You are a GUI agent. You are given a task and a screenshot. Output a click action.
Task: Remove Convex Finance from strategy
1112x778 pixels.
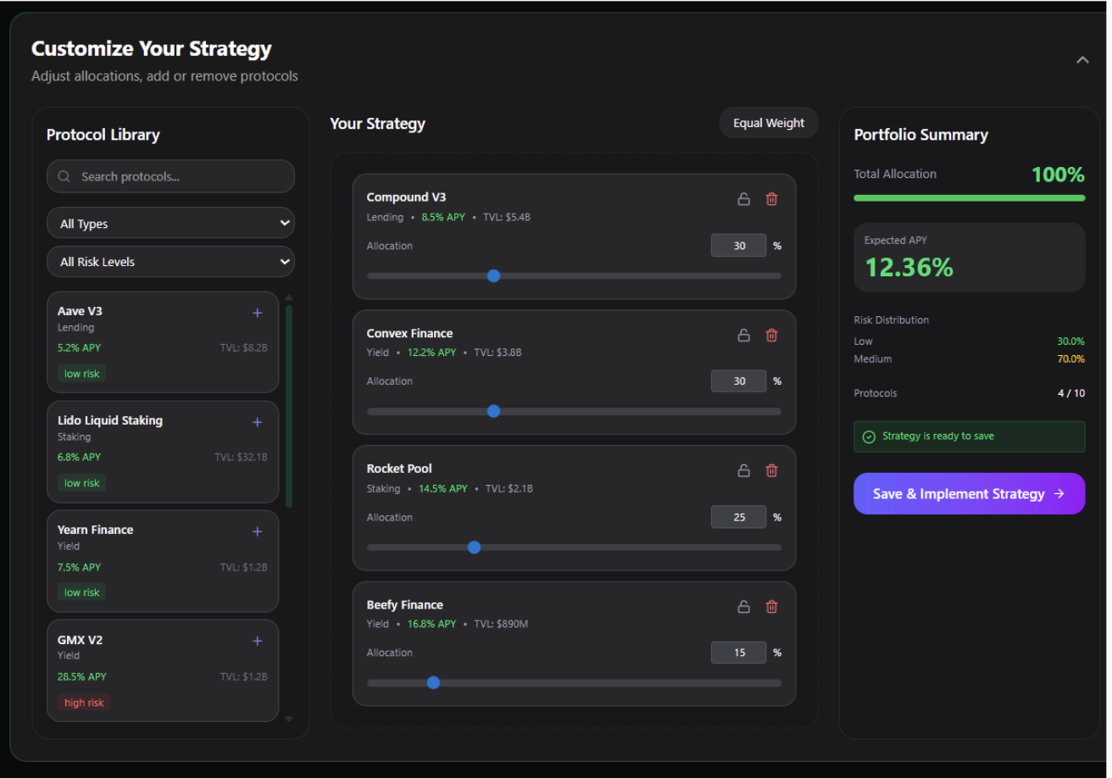tap(771, 335)
